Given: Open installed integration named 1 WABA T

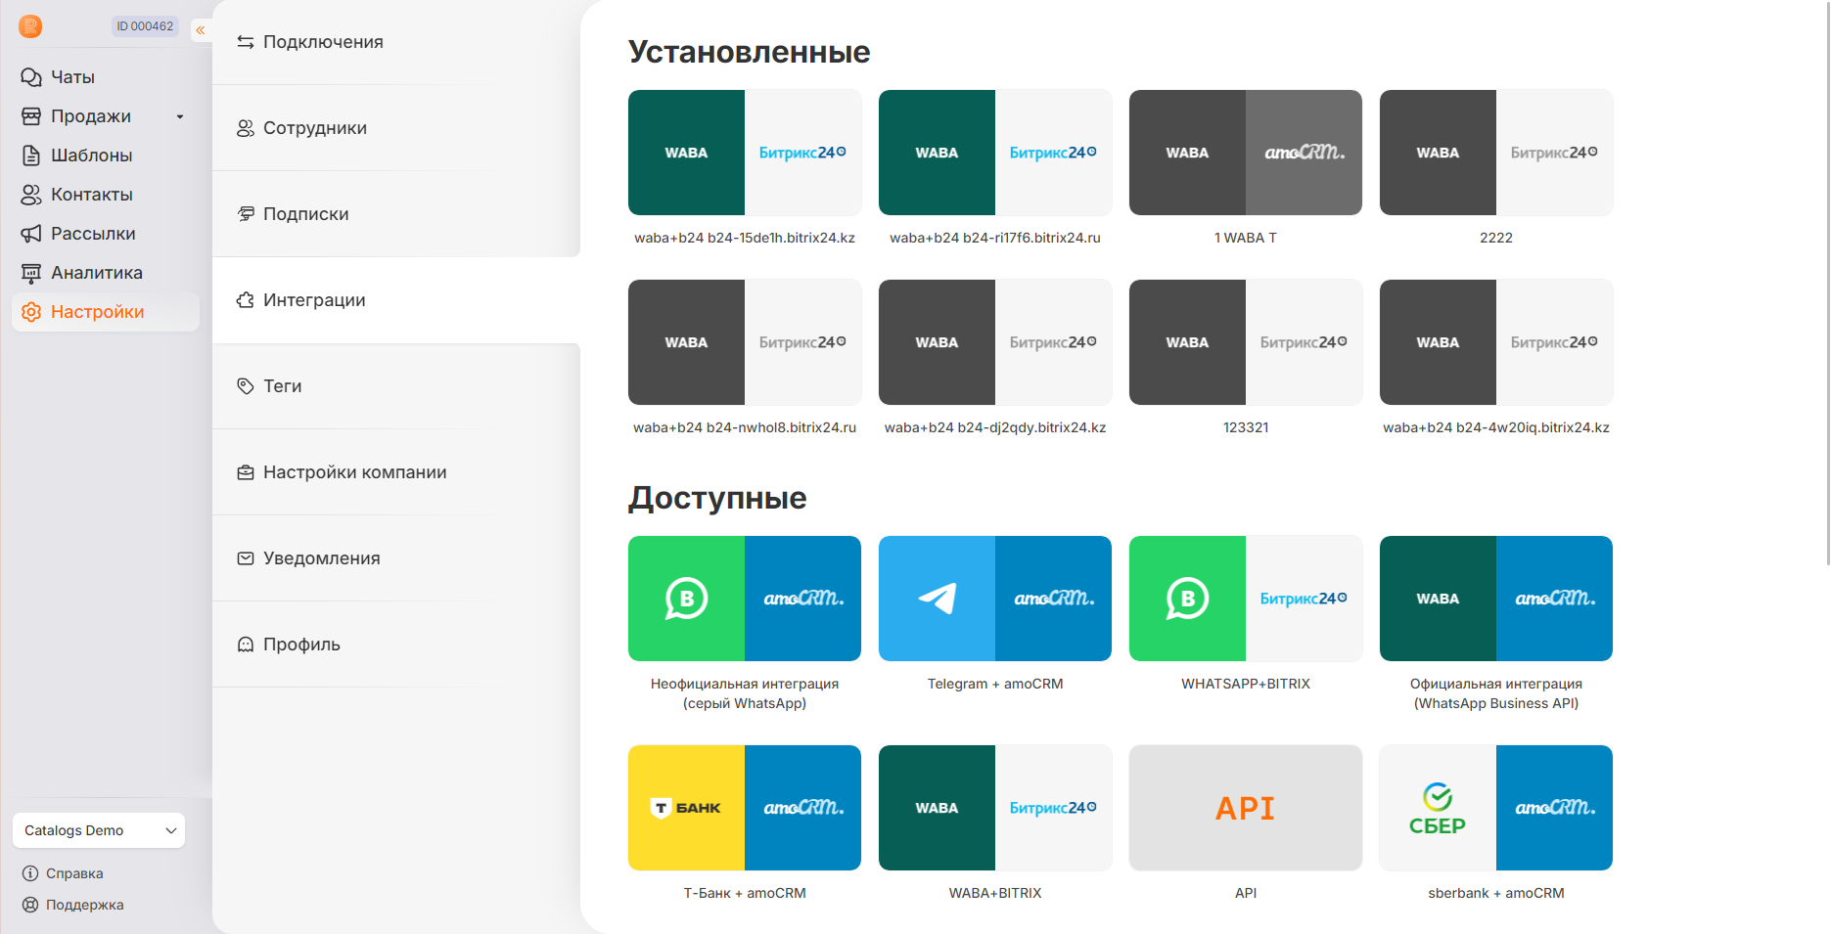Looking at the screenshot, I should click(x=1245, y=153).
